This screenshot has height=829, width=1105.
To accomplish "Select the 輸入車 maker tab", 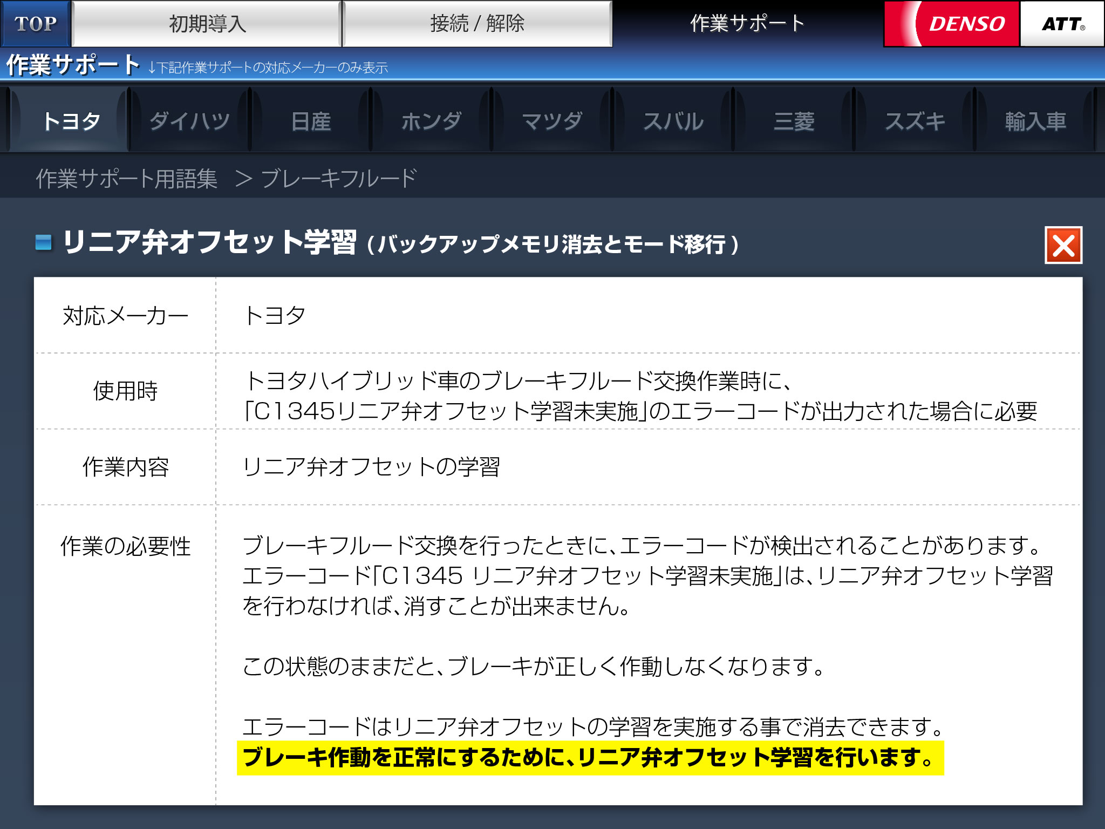I will tap(1035, 121).
